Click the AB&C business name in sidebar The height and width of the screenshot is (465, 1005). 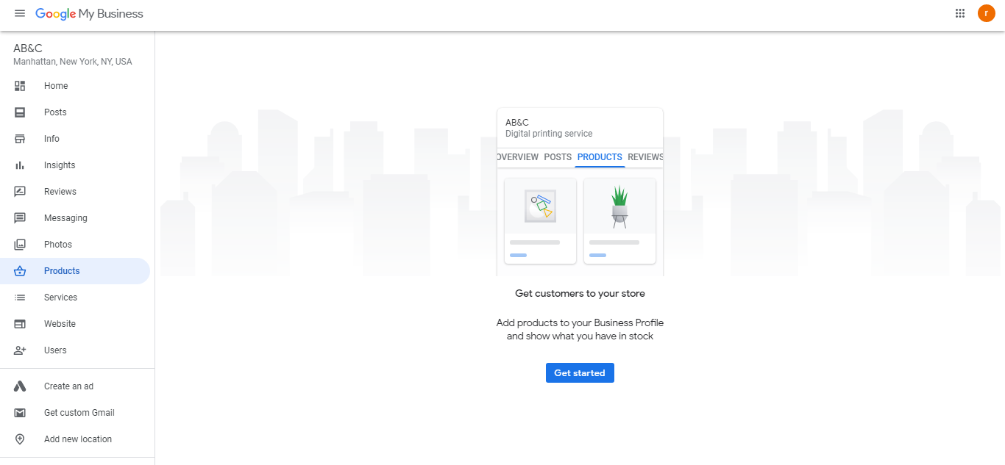click(28, 48)
